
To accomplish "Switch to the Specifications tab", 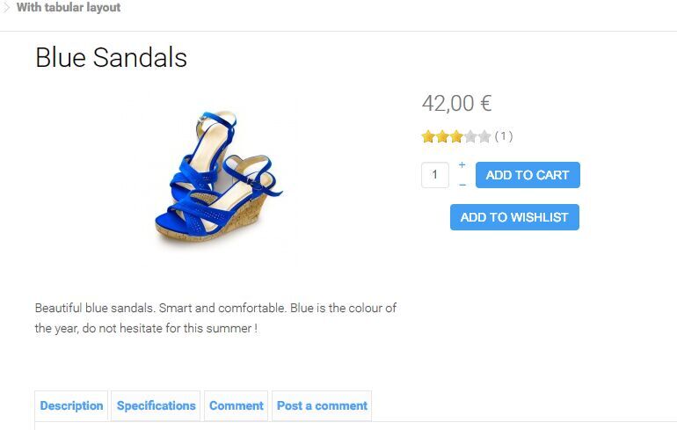I will [156, 406].
